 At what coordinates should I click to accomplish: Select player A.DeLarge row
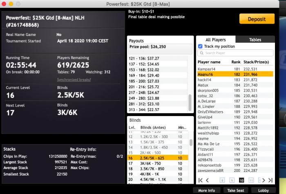(x=235, y=101)
